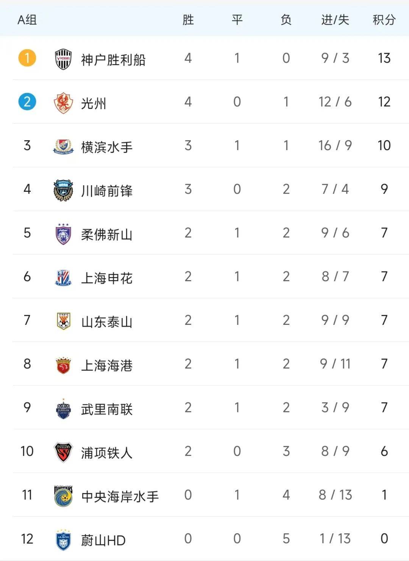The height and width of the screenshot is (561, 409).
Task: Select the Pohang Steelers logo
Action: 63,452
